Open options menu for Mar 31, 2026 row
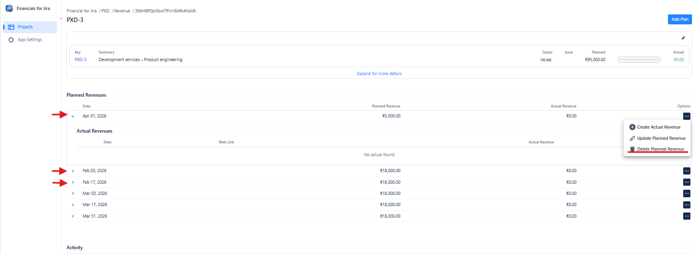 pos(687,216)
